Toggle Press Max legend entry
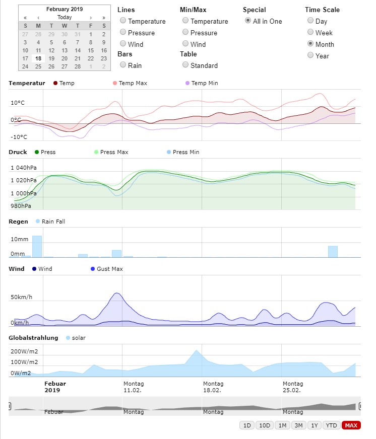 coord(111,152)
